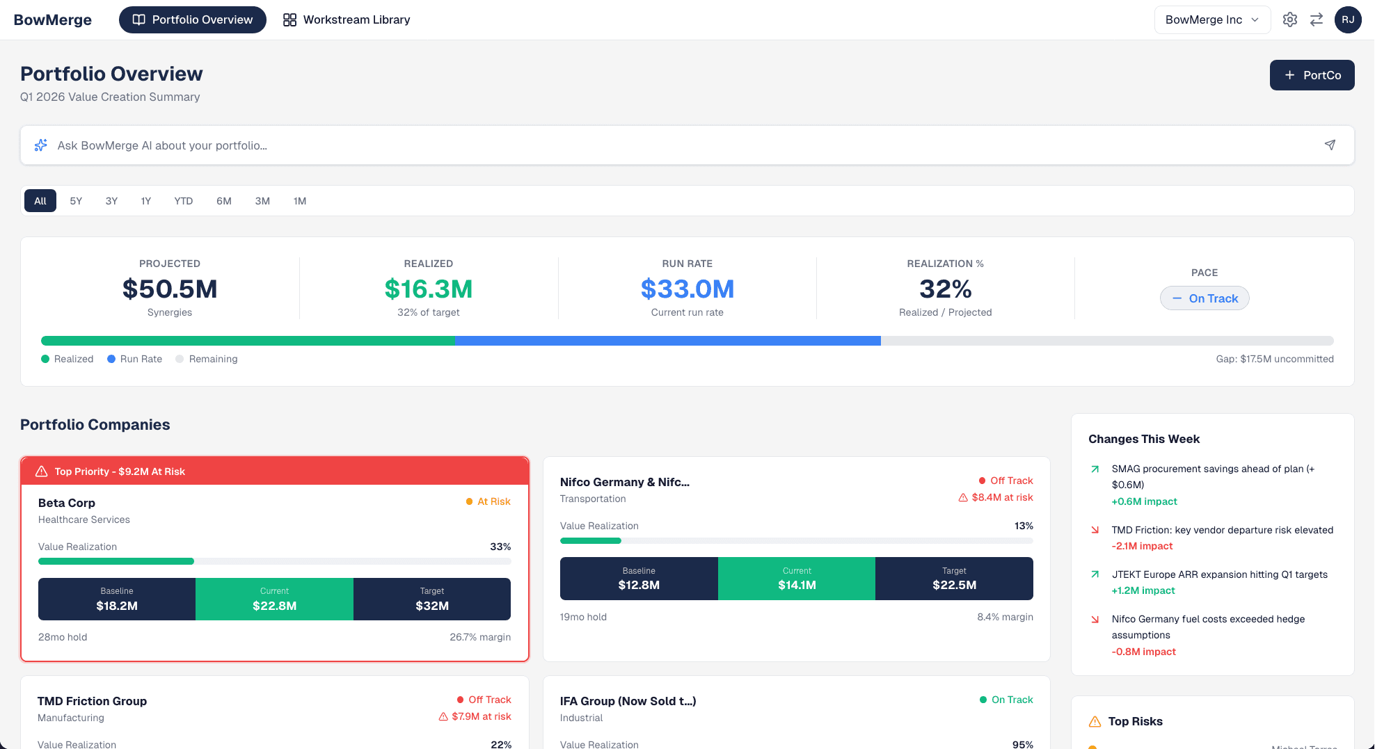Click the On Track pace pill
Image resolution: width=1375 pixels, height=749 pixels.
click(1205, 298)
